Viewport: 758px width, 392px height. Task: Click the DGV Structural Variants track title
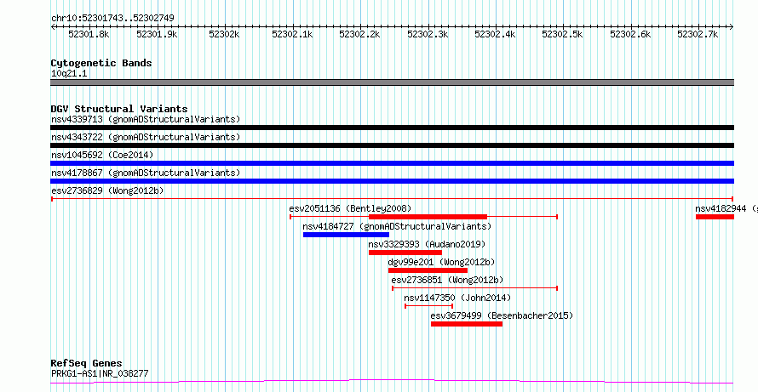tap(119, 109)
